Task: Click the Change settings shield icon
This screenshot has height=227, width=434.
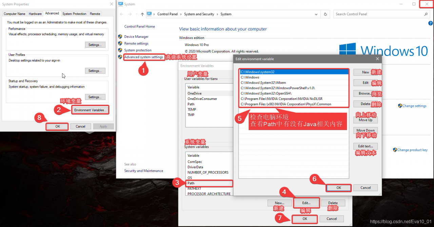Action: (400, 106)
